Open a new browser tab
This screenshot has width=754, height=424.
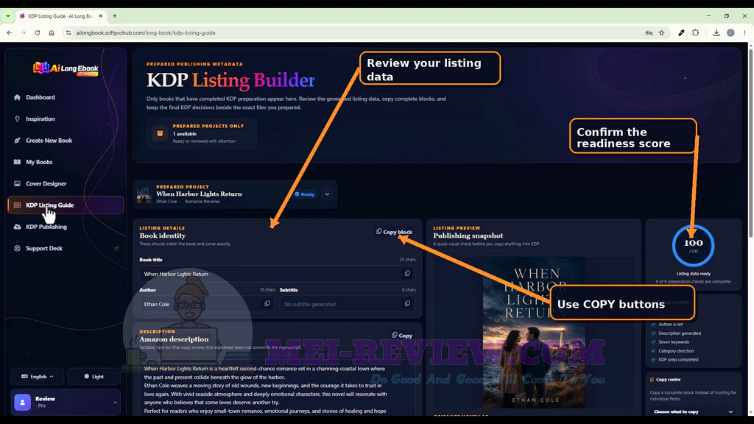click(x=114, y=16)
